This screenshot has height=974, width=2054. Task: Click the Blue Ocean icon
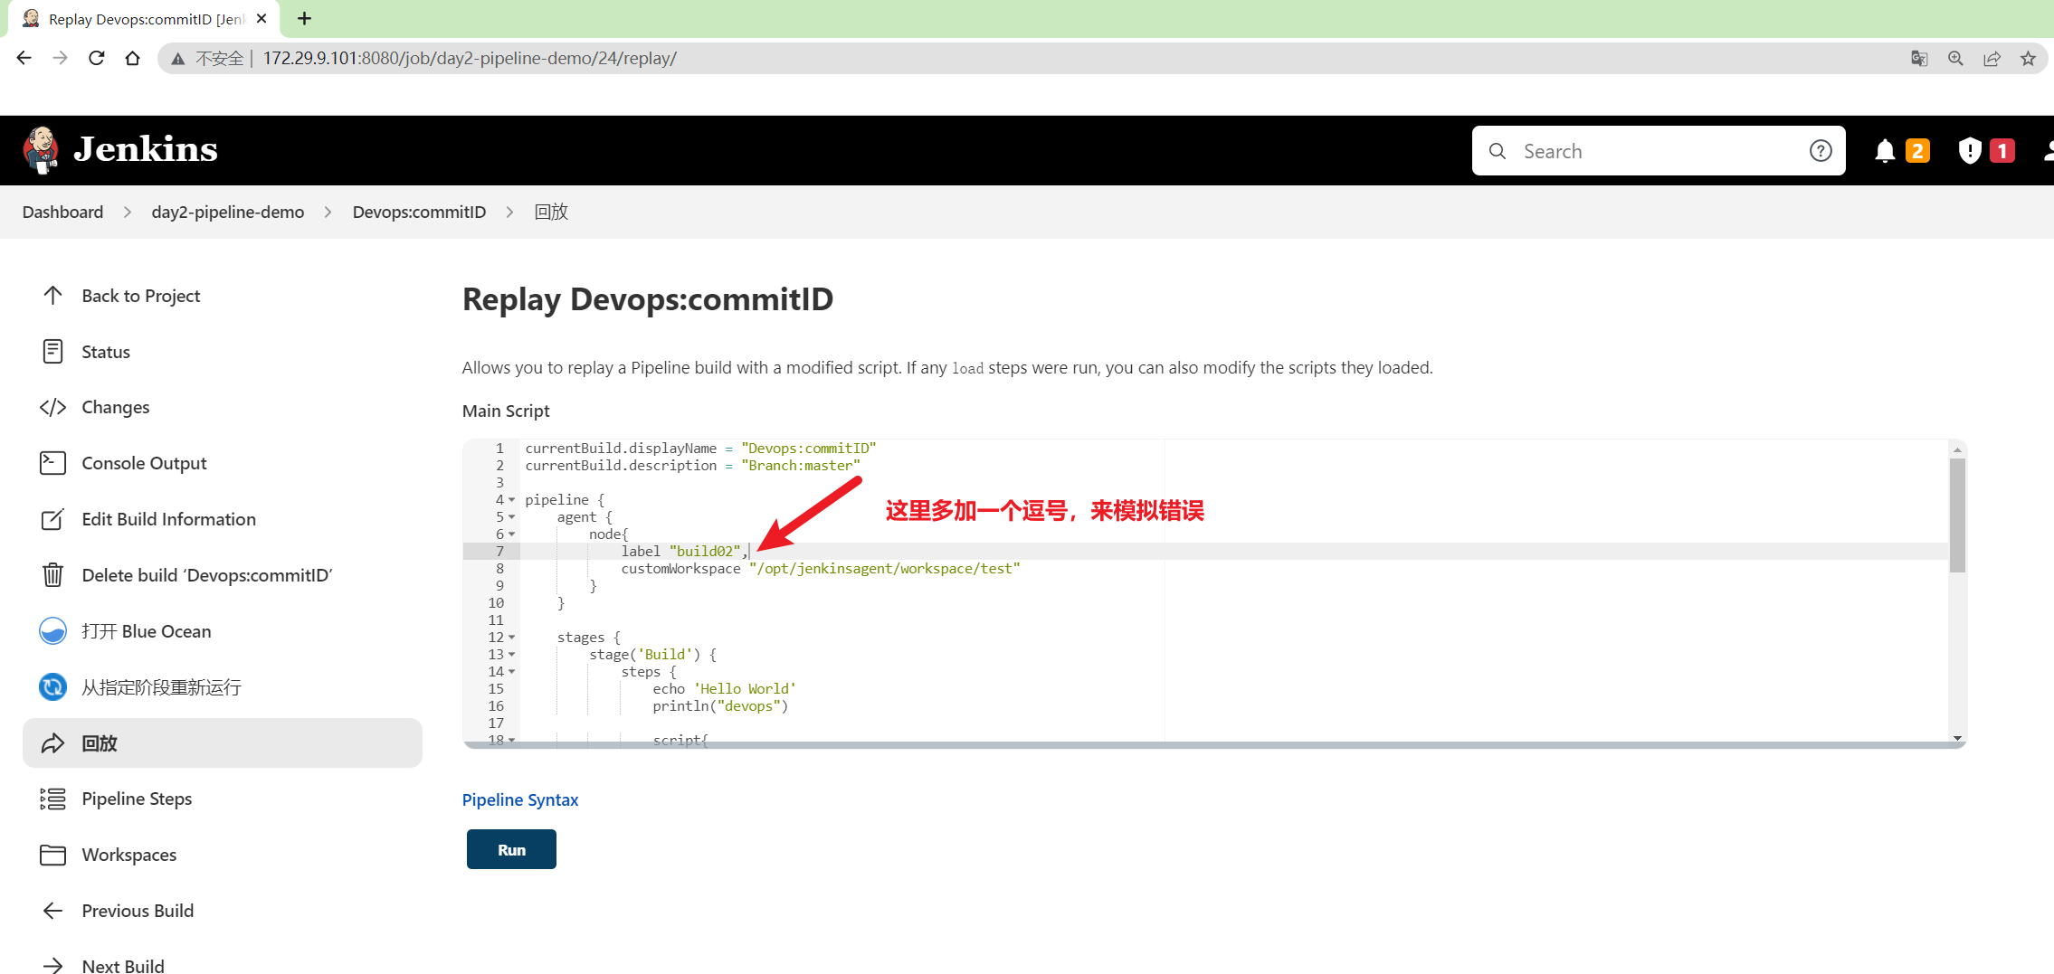click(x=52, y=631)
